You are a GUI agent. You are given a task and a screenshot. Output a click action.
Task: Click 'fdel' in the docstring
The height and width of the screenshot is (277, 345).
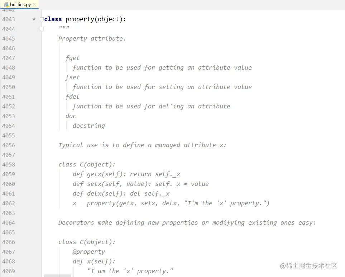[x=73, y=97]
